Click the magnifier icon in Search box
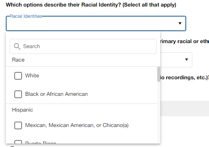209x147 pixels. click(x=17, y=46)
